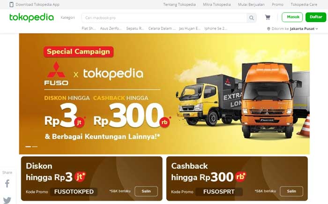Image resolution: width=328 pixels, height=204 pixels.
Task: Select the first banner slide indicator
Action: (x=28, y=147)
